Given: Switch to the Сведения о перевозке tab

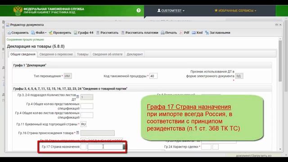Looking at the screenshot, I should pos(56,54).
